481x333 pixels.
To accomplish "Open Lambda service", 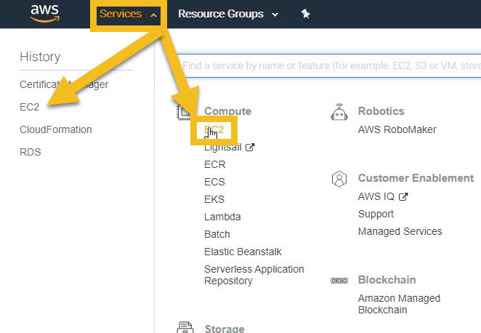I will tap(222, 217).
